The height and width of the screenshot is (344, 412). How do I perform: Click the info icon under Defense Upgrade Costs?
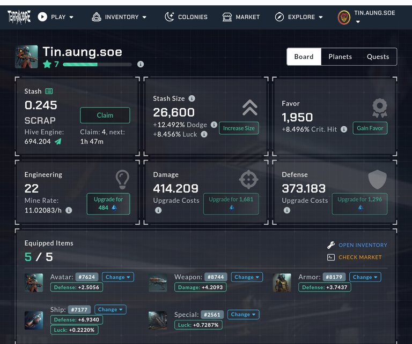coord(287,210)
